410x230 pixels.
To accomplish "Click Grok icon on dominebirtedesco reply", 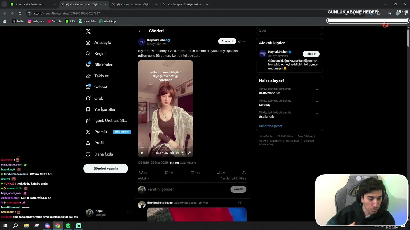I will coord(240,203).
